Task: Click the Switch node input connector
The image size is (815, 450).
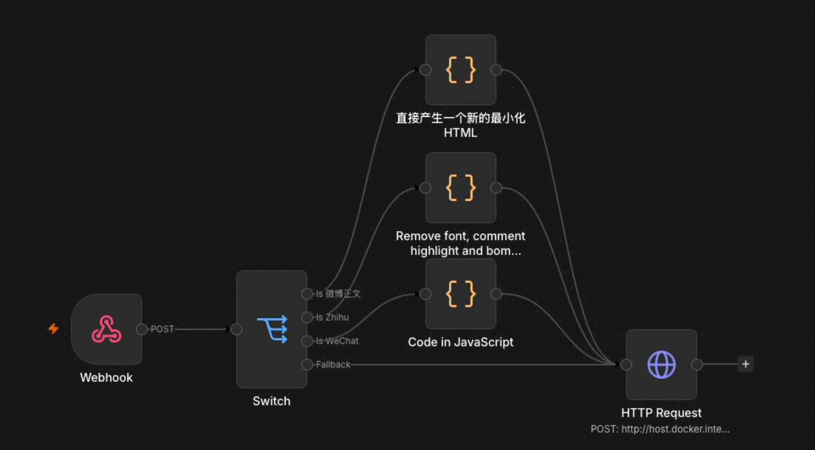Action: pos(236,329)
